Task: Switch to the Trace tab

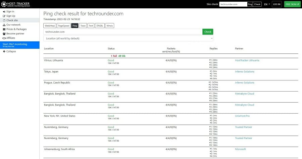Action: [83, 26]
